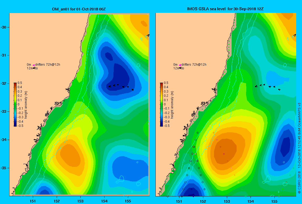Viewport: 302px width, 204px height.
Task: Click the title 'OM_an01 for 01-Oct-2018 00Z'
Action: coord(79,9)
